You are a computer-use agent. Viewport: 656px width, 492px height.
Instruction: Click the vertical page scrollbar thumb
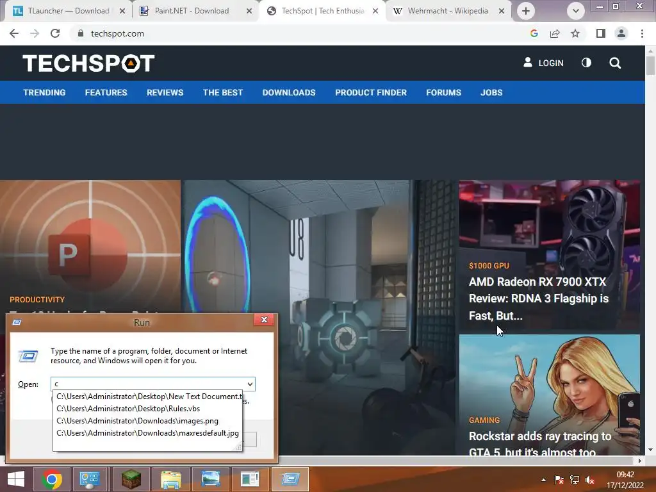pos(650,65)
